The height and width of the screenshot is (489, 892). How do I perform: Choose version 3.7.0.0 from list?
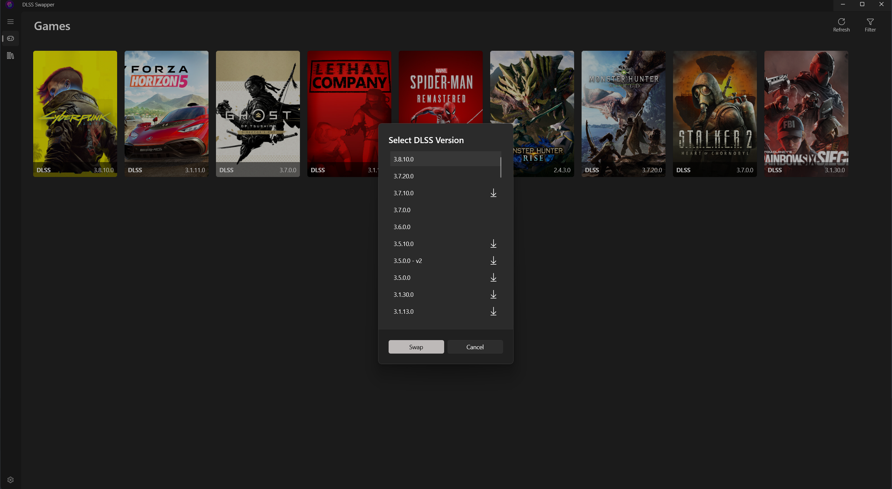(x=443, y=210)
